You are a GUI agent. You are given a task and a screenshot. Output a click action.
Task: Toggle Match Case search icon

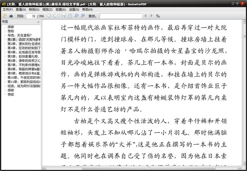(158, 16)
